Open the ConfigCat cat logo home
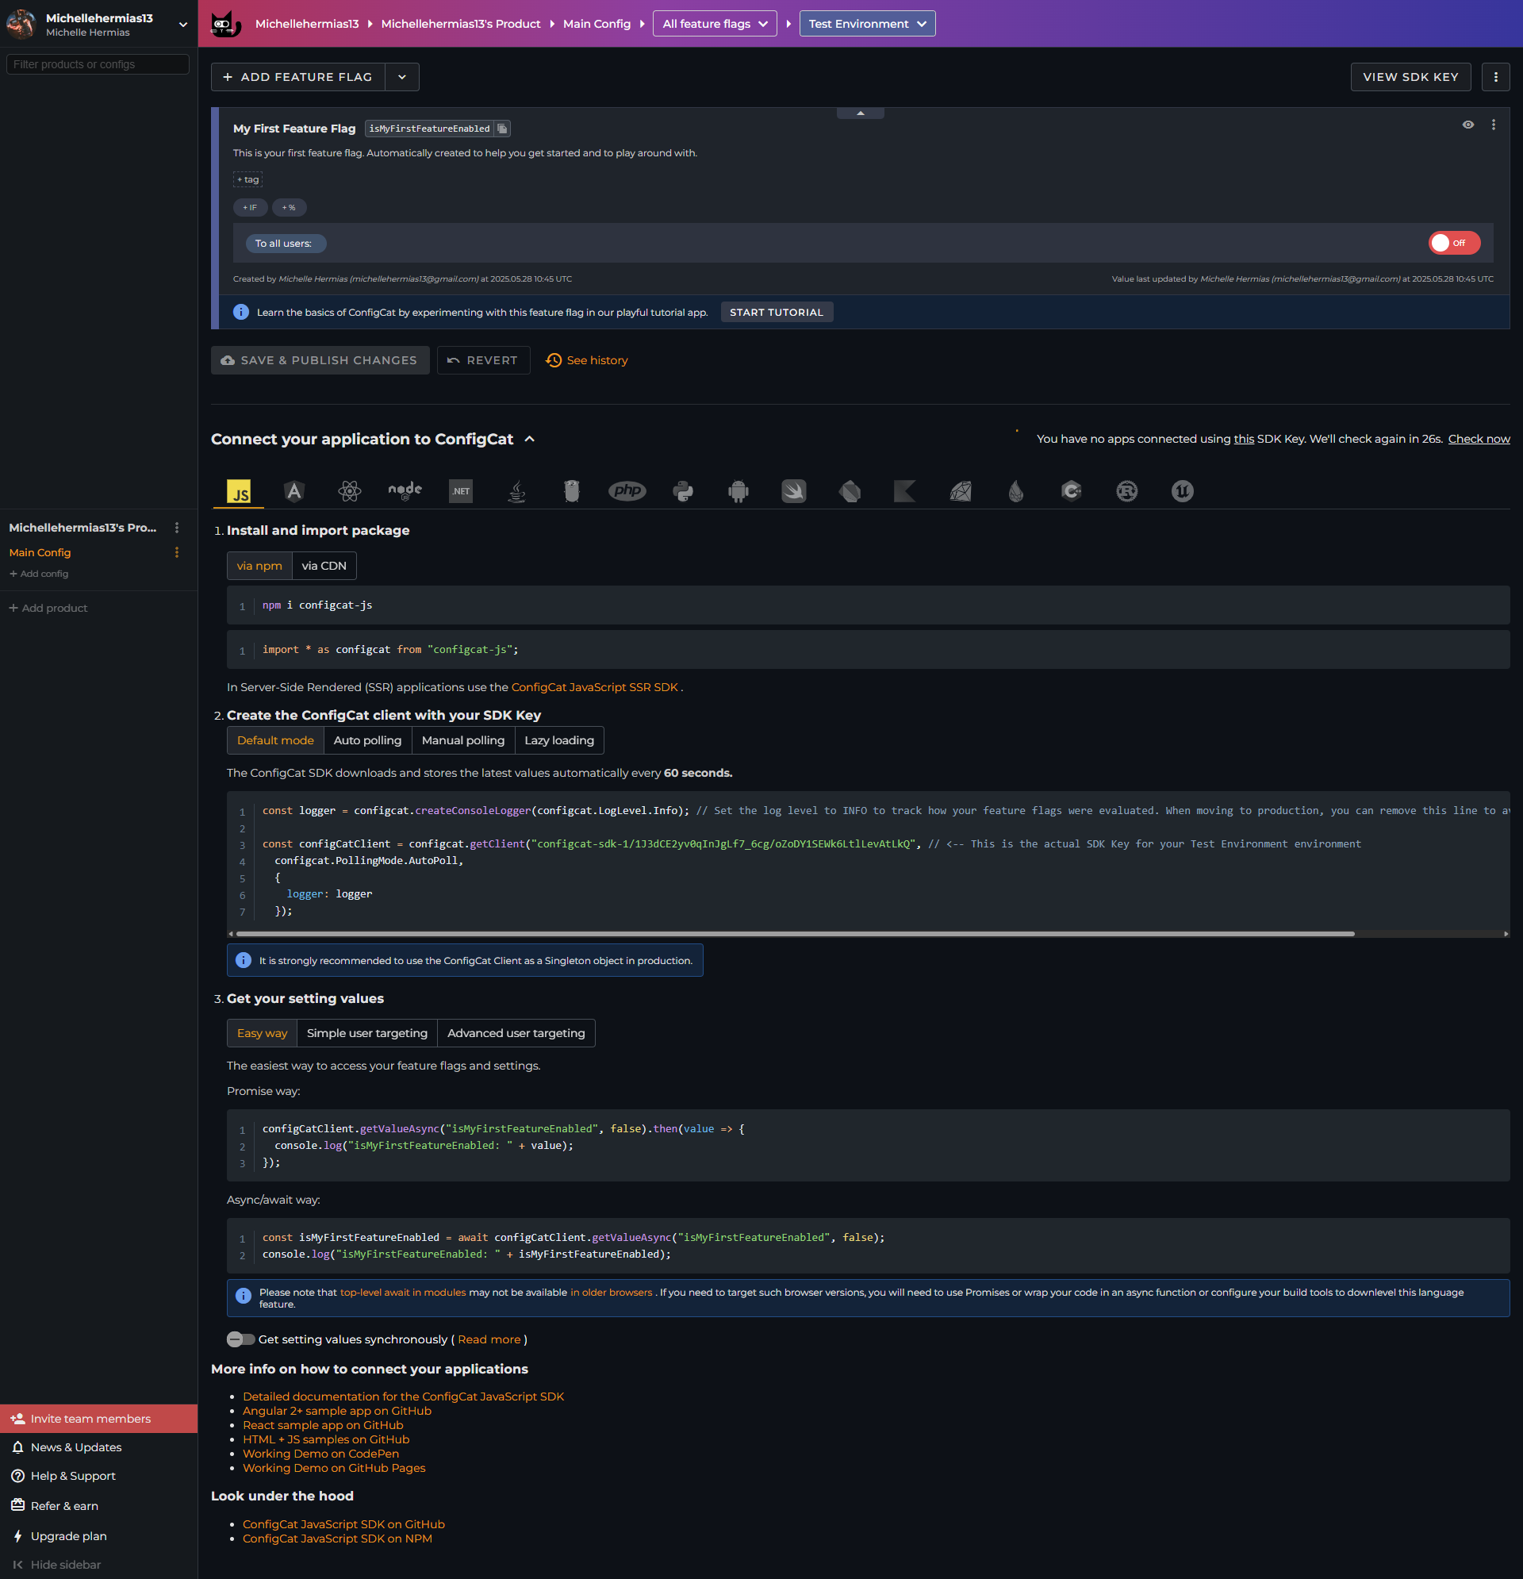The height and width of the screenshot is (1579, 1523). pyautogui.click(x=224, y=23)
